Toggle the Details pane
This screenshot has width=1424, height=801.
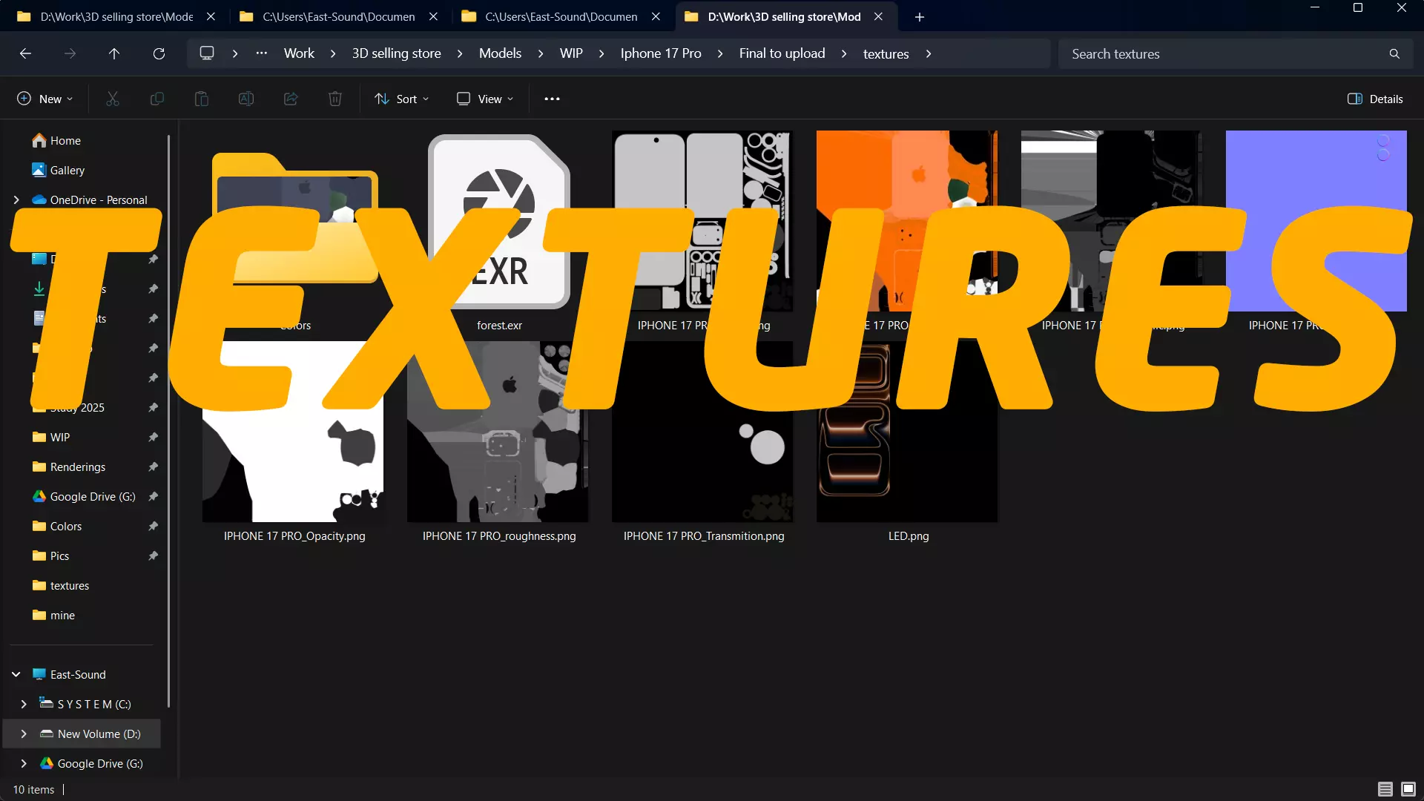tap(1375, 99)
